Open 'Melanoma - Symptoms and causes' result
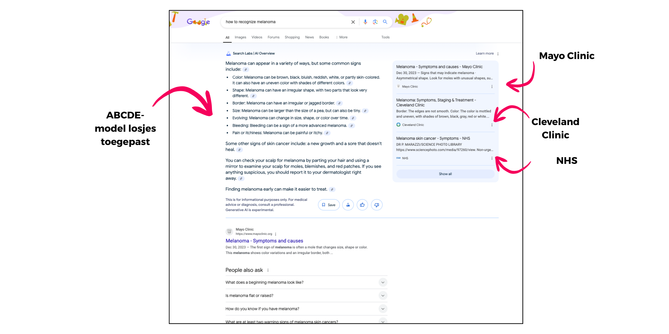 [x=264, y=241]
